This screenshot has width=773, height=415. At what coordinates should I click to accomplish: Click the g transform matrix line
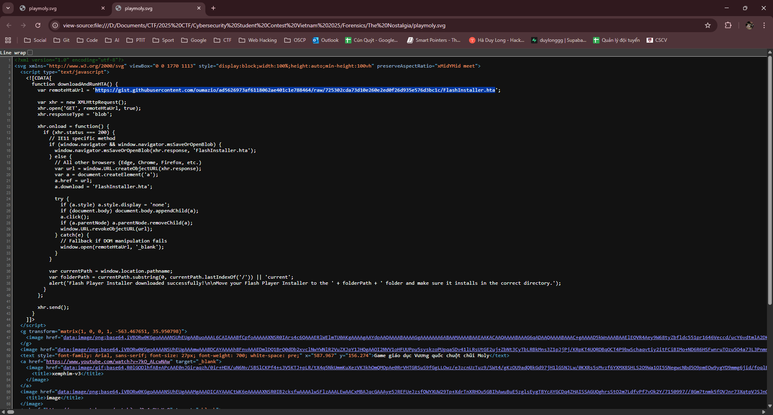(103, 331)
